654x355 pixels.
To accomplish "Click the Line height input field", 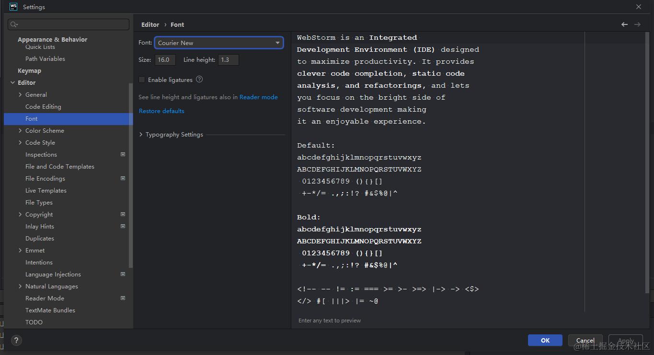I will click(228, 60).
